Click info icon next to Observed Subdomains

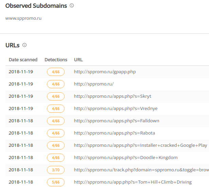[x=72, y=6]
